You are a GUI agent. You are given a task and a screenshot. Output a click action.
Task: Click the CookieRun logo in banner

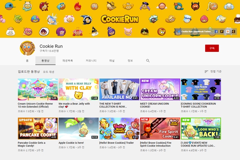120,19
